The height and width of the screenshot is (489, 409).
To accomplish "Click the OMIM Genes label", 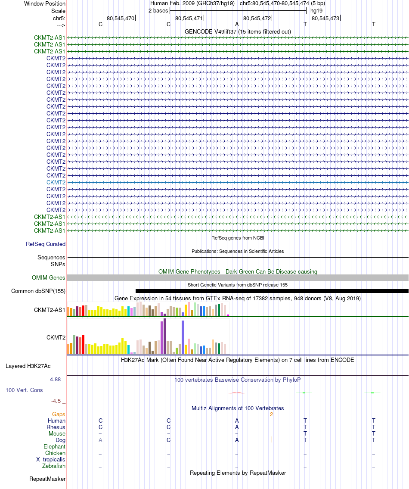I will point(48,277).
